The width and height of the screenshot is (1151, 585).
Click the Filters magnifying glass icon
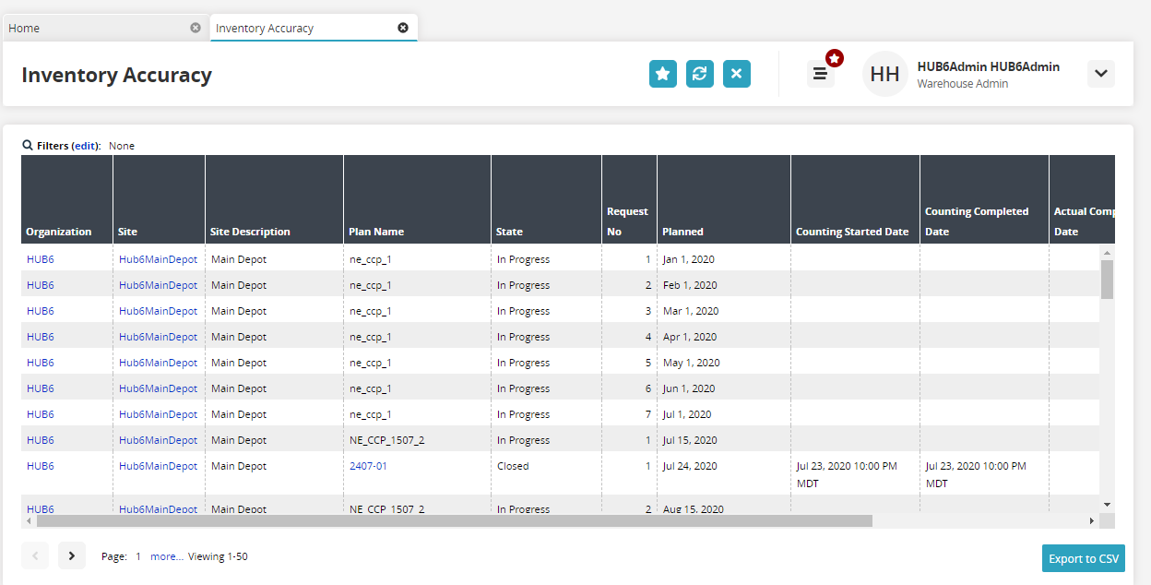point(28,145)
